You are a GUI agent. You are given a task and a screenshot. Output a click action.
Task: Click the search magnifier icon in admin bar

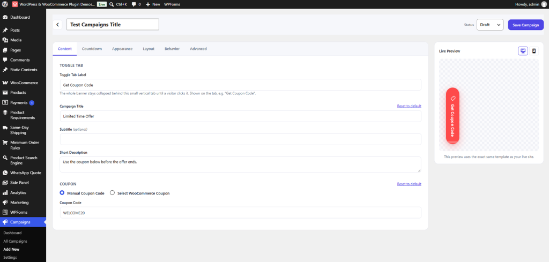[x=112, y=4]
